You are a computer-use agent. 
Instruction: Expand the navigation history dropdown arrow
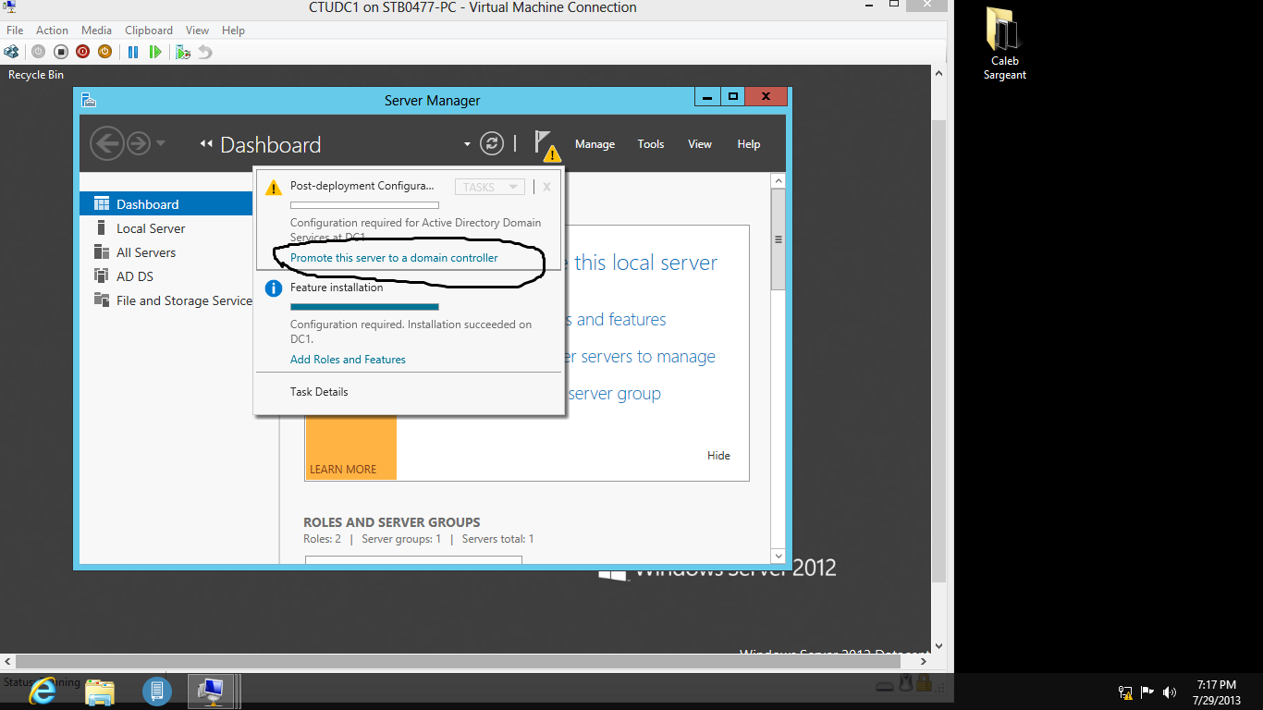tap(161, 143)
